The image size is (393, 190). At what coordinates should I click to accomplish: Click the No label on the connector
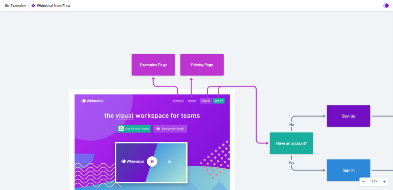point(292,125)
